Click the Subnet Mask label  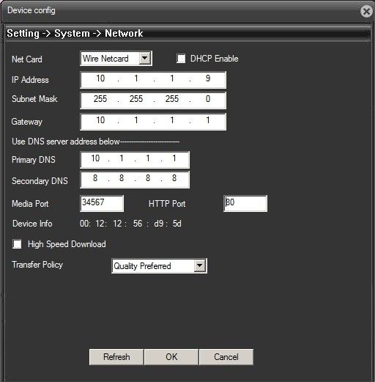[x=34, y=99]
